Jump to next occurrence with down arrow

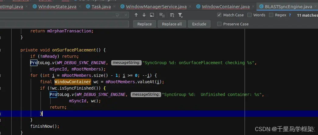coord(144,15)
